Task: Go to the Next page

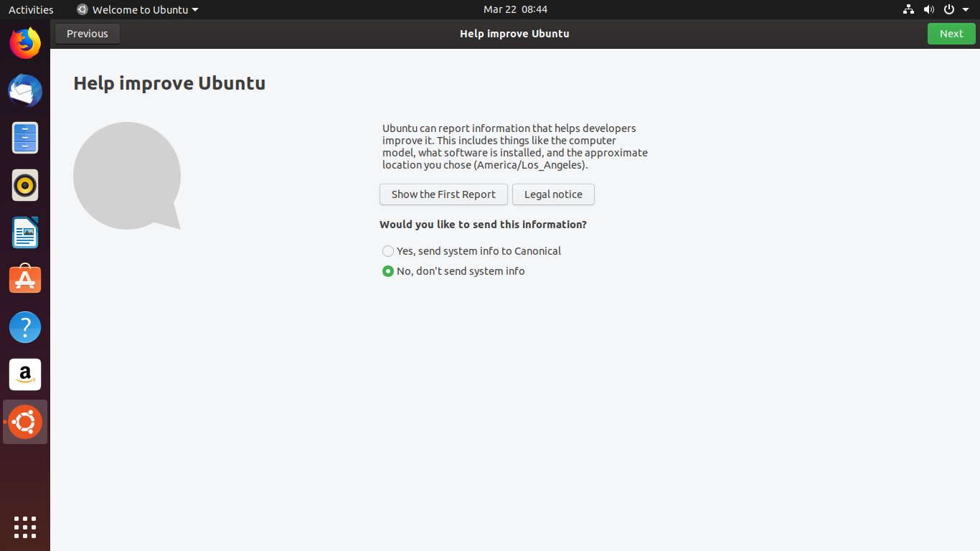Action: coord(951,34)
